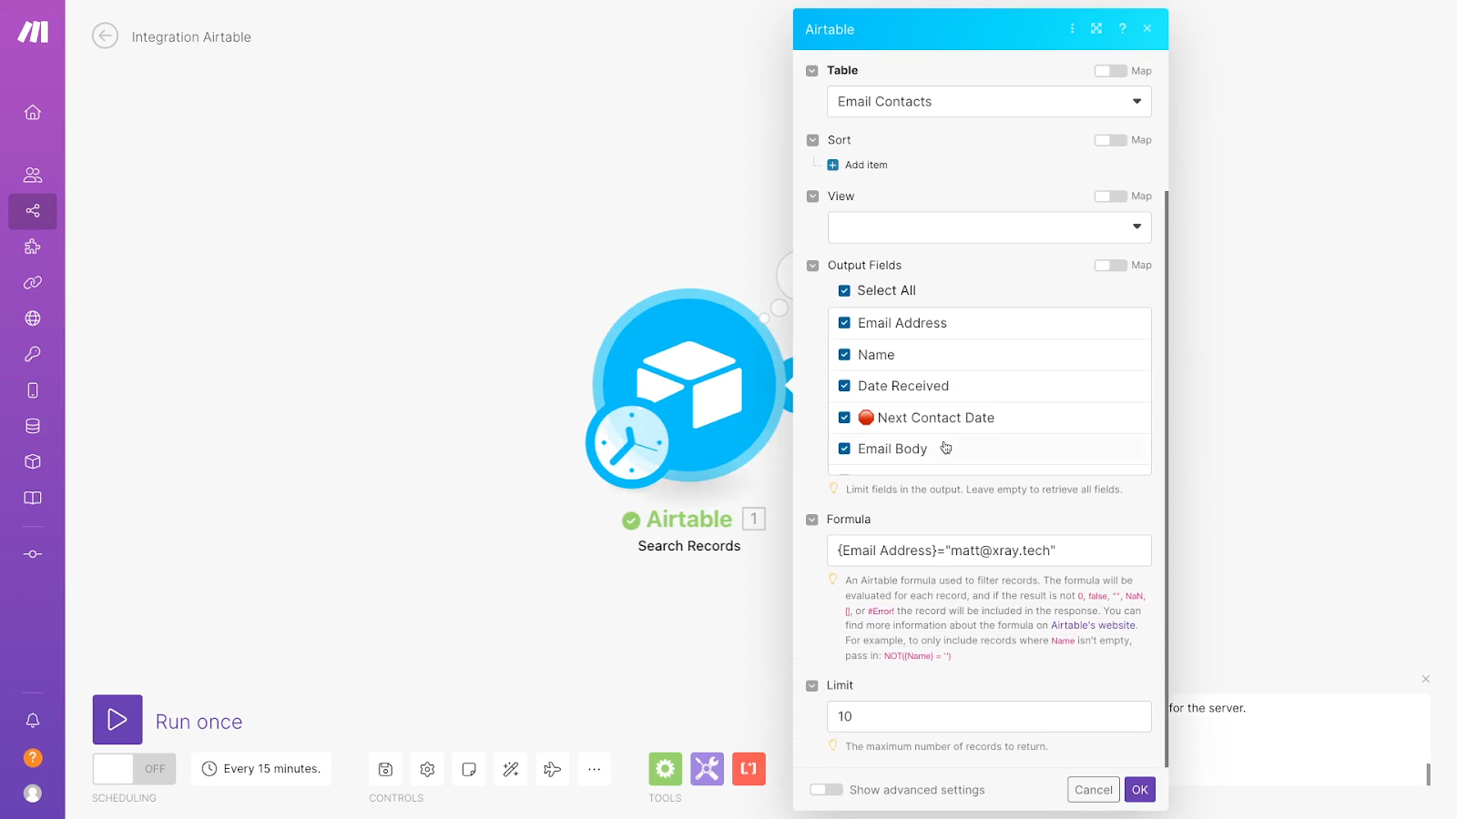The image size is (1457, 819).
Task: Click the Notes icon in controls
Action: 469,770
